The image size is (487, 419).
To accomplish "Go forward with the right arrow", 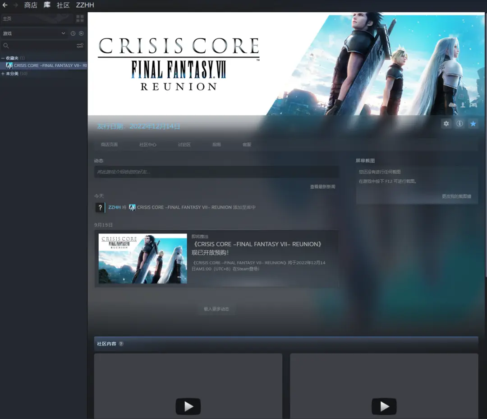I will [x=15, y=5].
